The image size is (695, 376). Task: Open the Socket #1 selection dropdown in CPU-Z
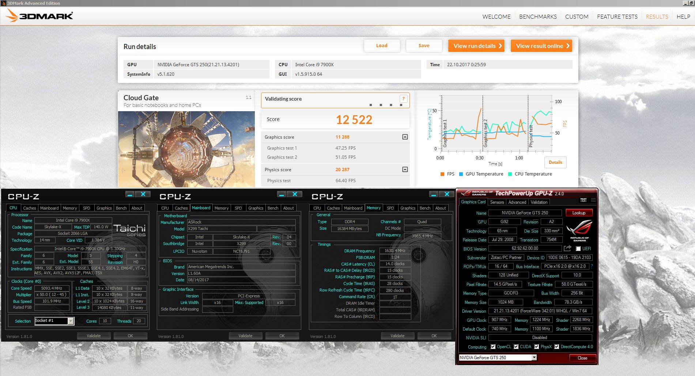click(71, 321)
